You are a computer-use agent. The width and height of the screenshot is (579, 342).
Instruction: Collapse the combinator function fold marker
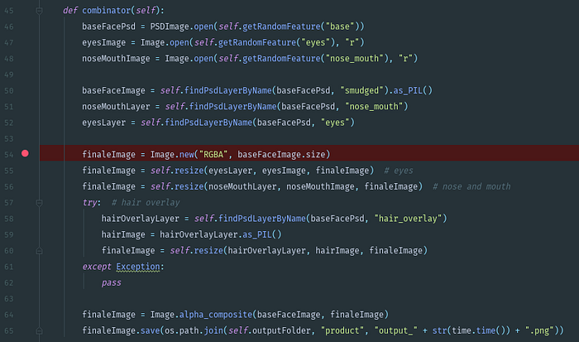point(40,12)
